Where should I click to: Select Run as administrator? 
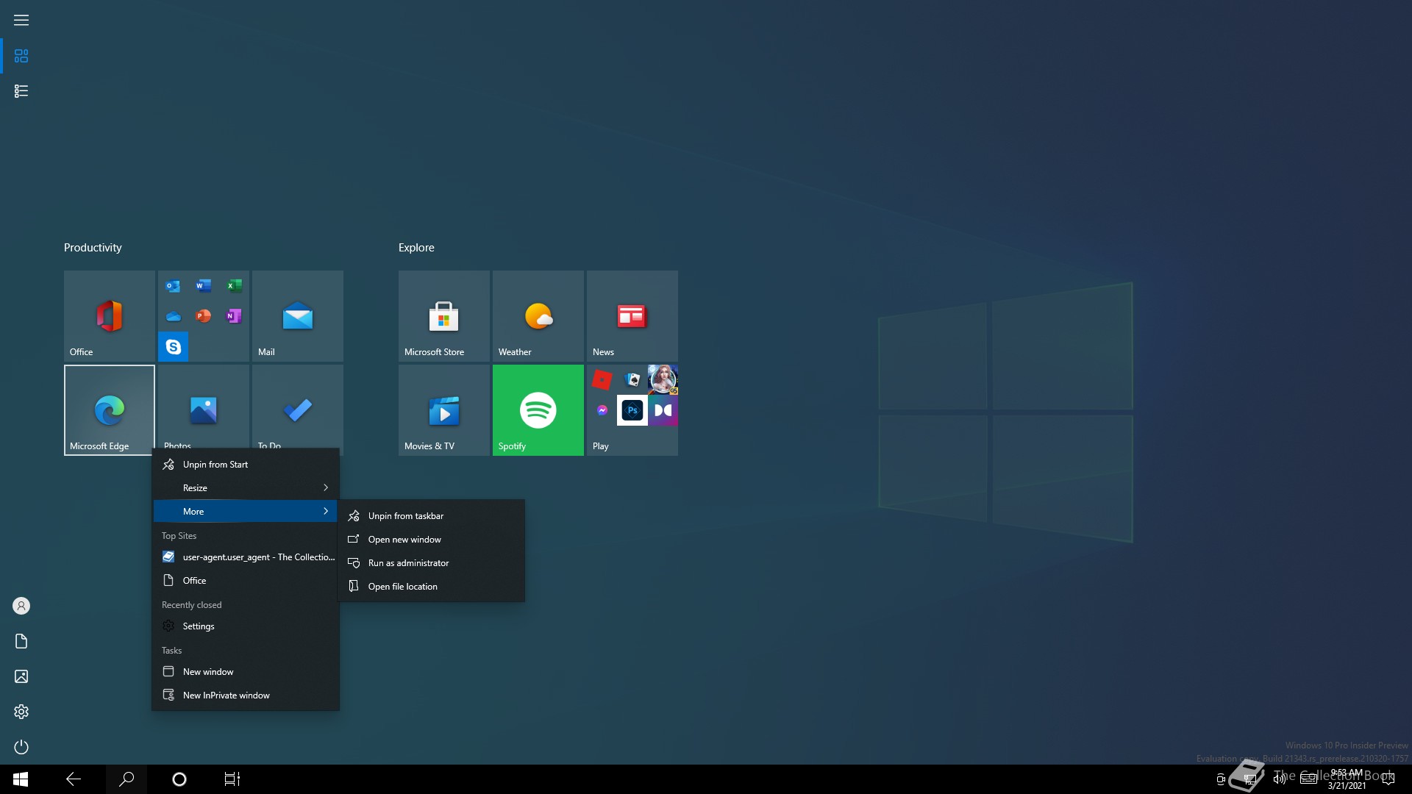click(x=431, y=563)
